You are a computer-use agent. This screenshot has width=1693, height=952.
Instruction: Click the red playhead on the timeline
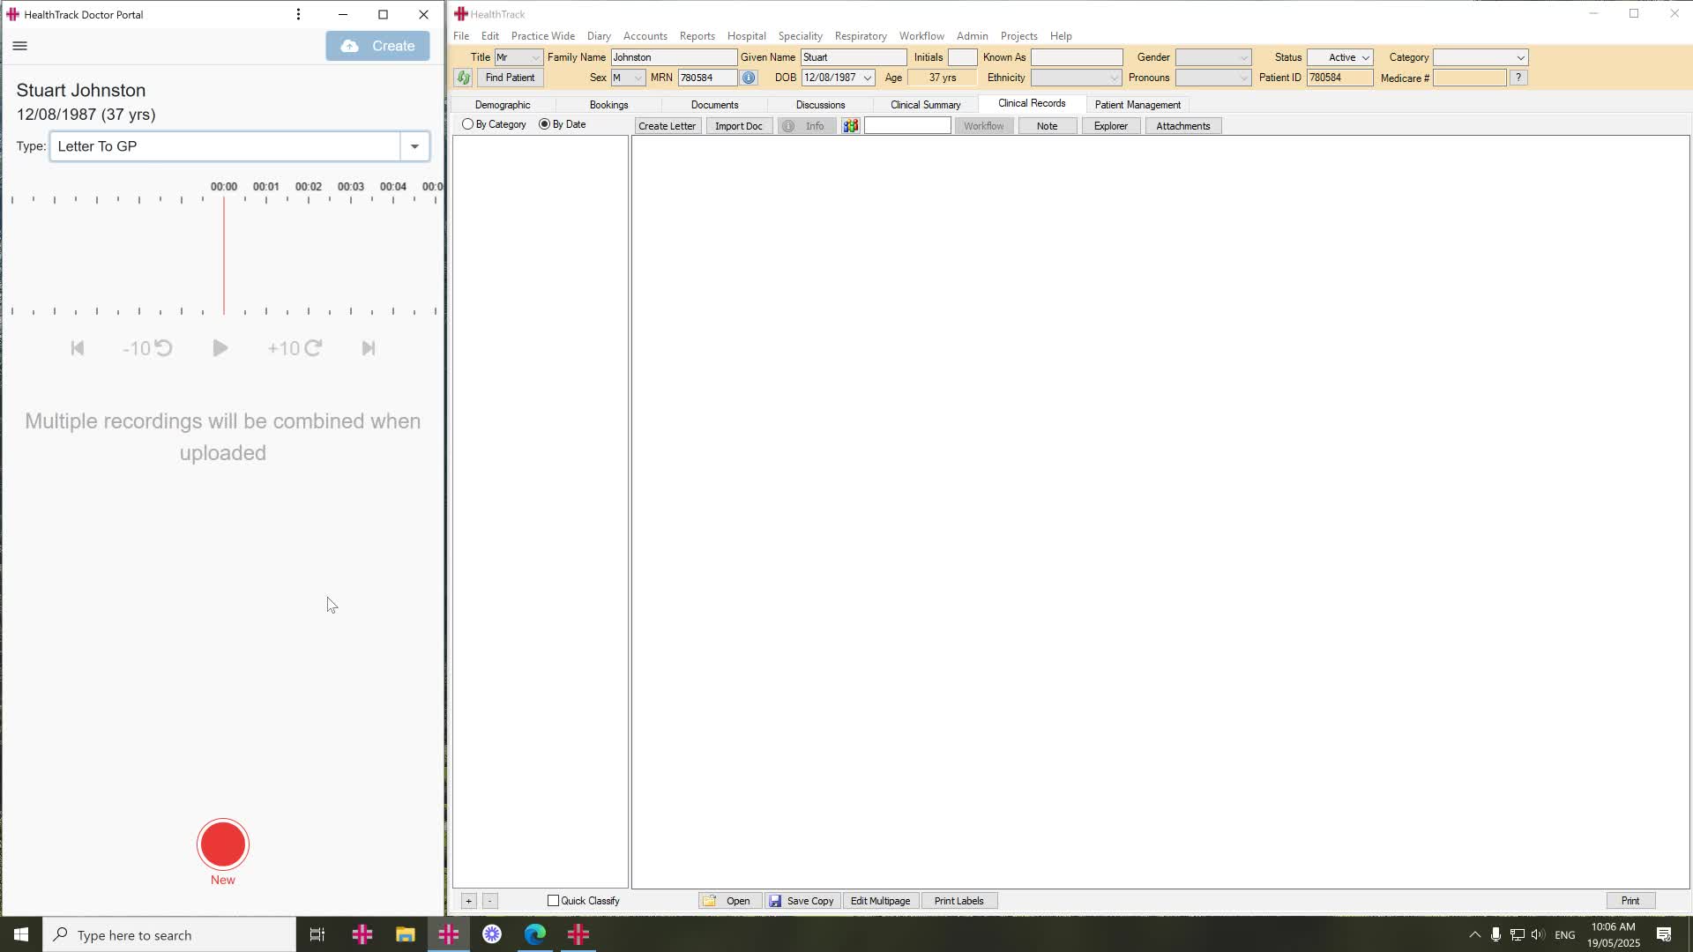tap(224, 256)
